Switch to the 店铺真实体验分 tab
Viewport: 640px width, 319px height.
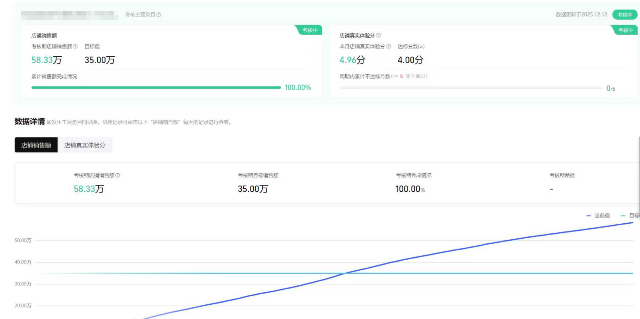[85, 145]
